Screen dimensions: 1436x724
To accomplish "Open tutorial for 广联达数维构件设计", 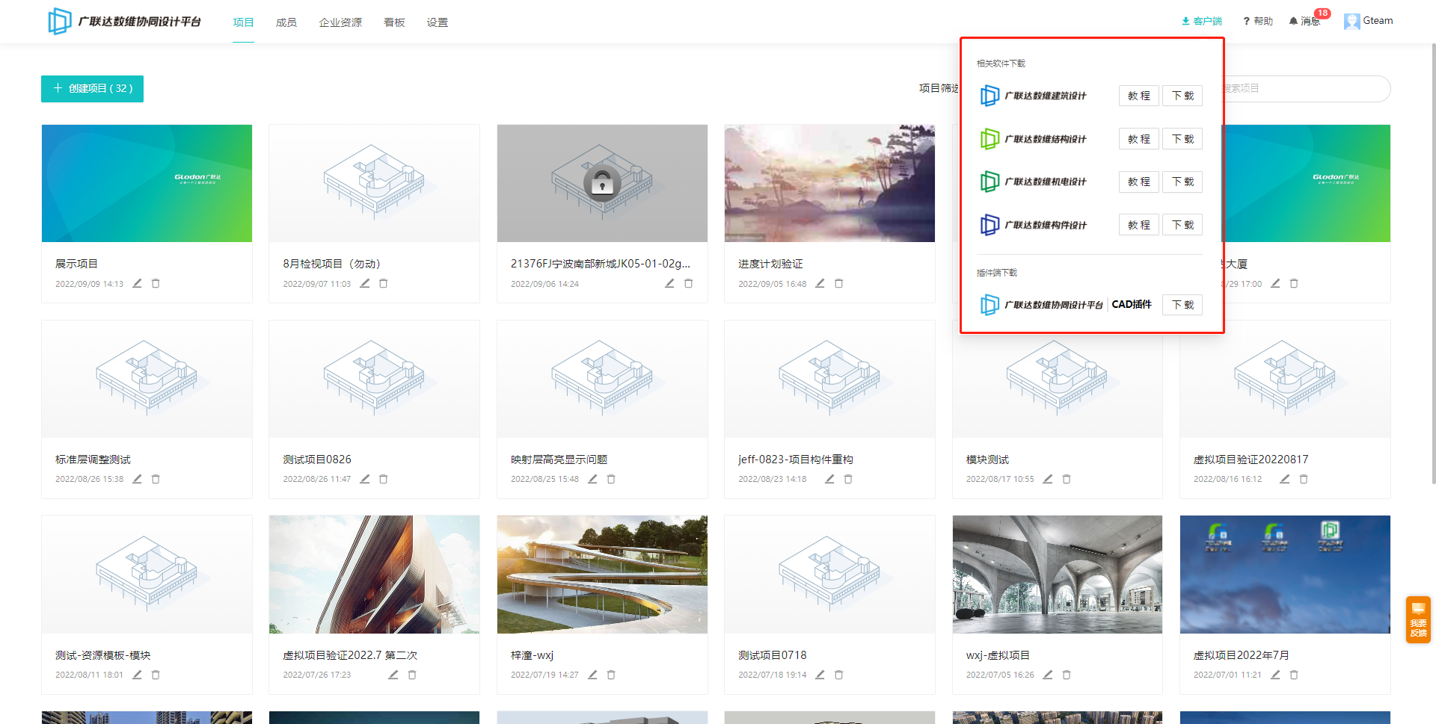I will coord(1139,225).
